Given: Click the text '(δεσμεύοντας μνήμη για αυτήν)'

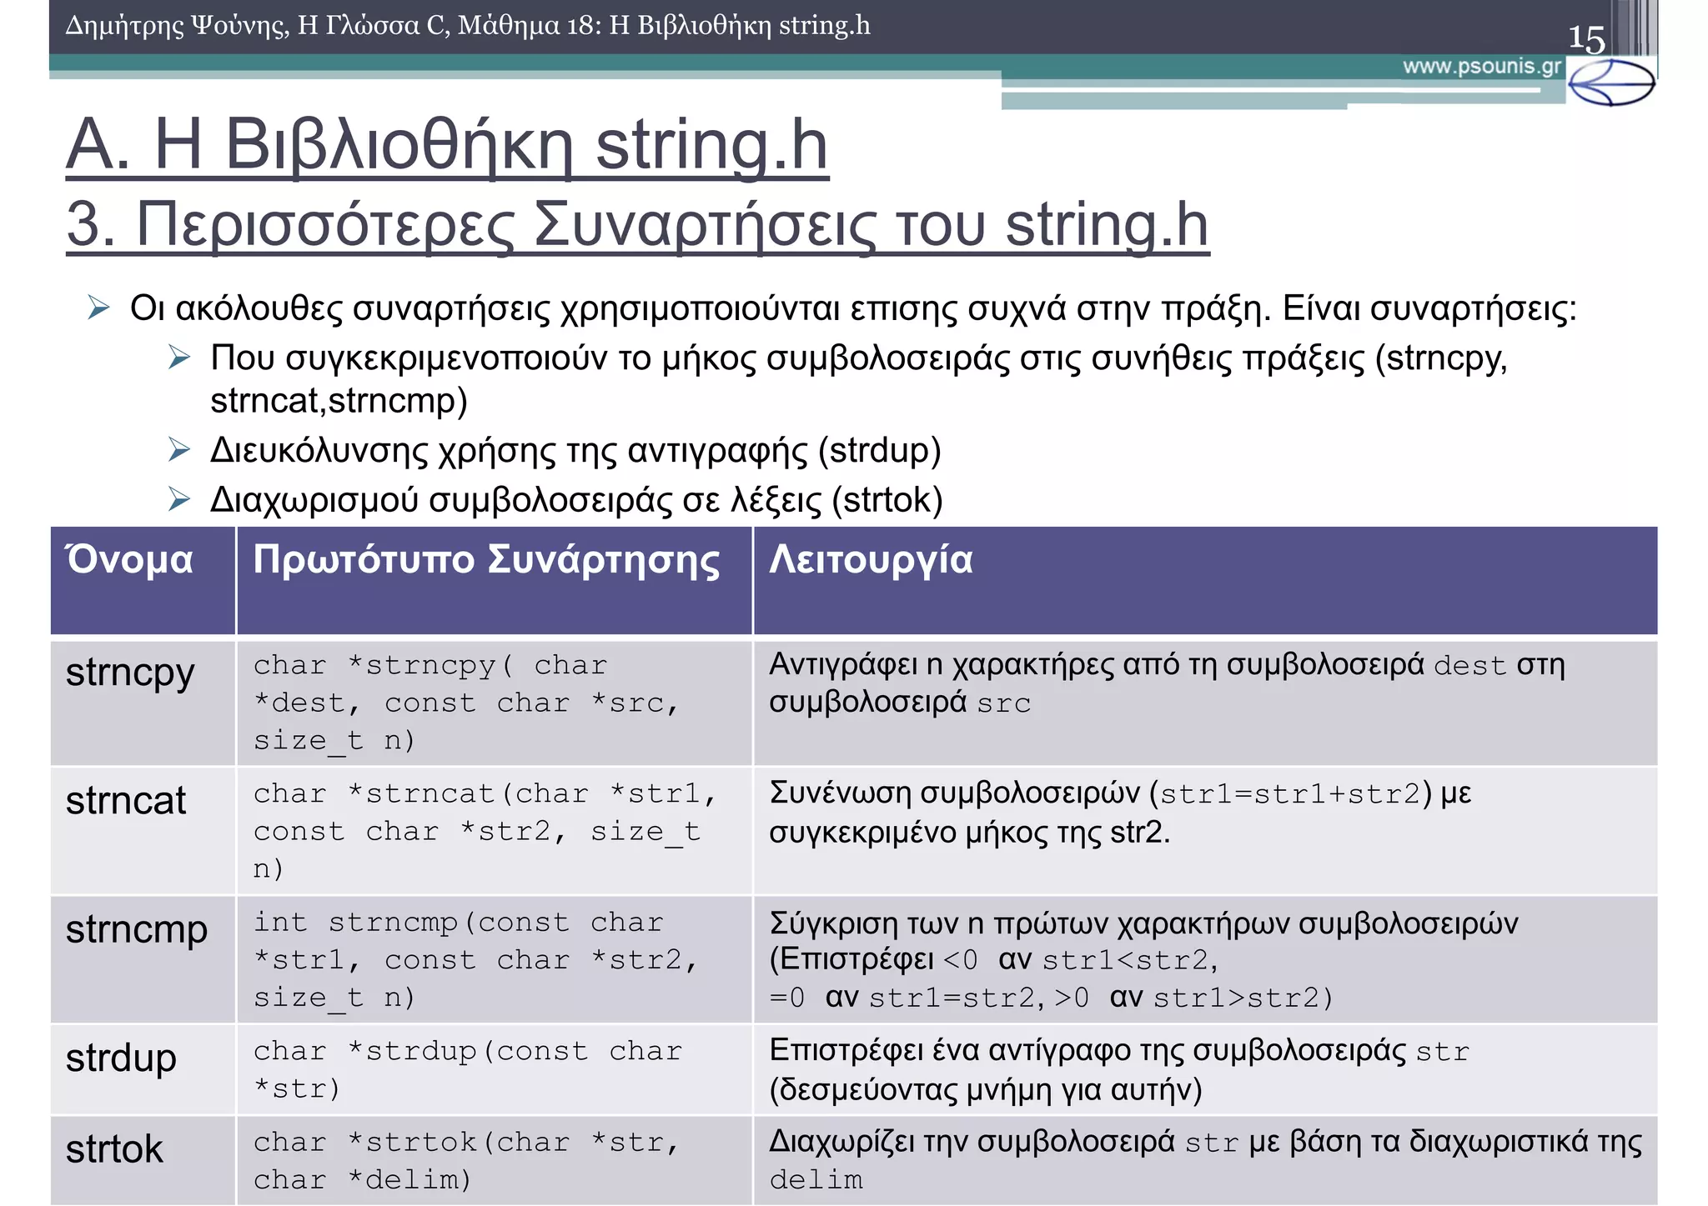Looking at the screenshot, I should 985,1089.
